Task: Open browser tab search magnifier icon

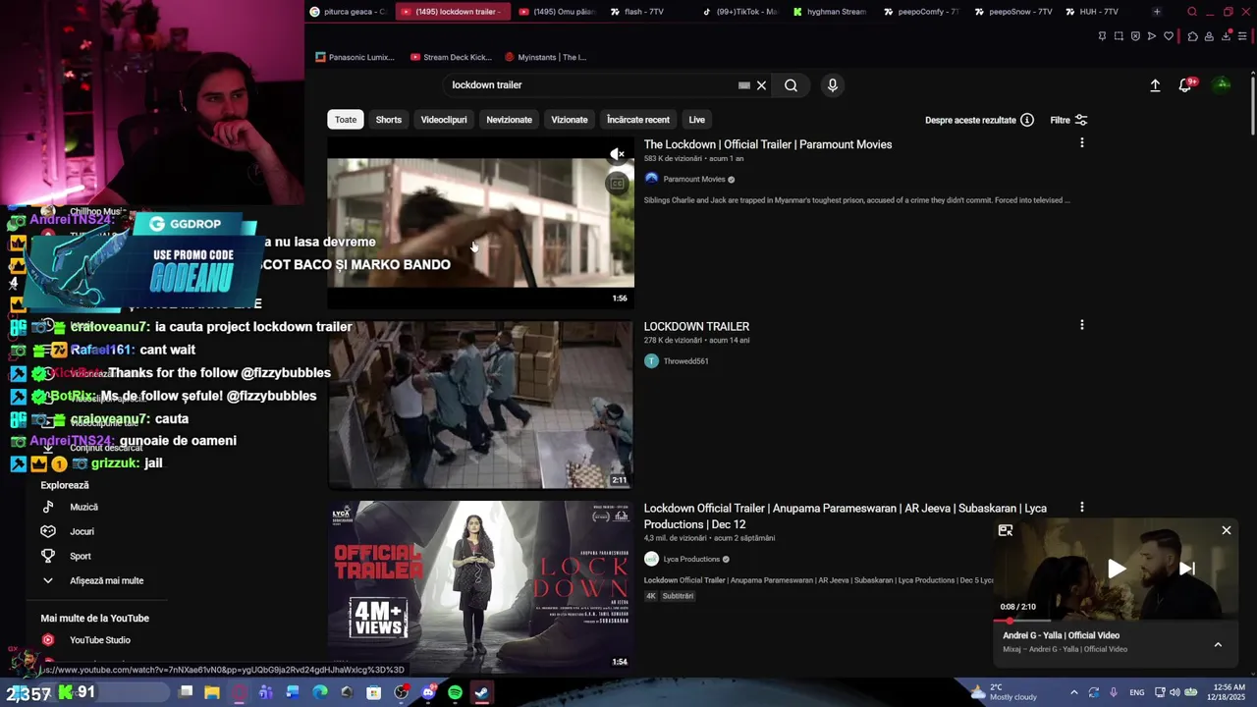Action: point(1192,12)
